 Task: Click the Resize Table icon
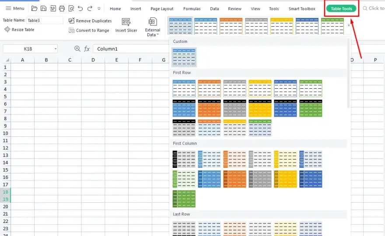(7, 29)
